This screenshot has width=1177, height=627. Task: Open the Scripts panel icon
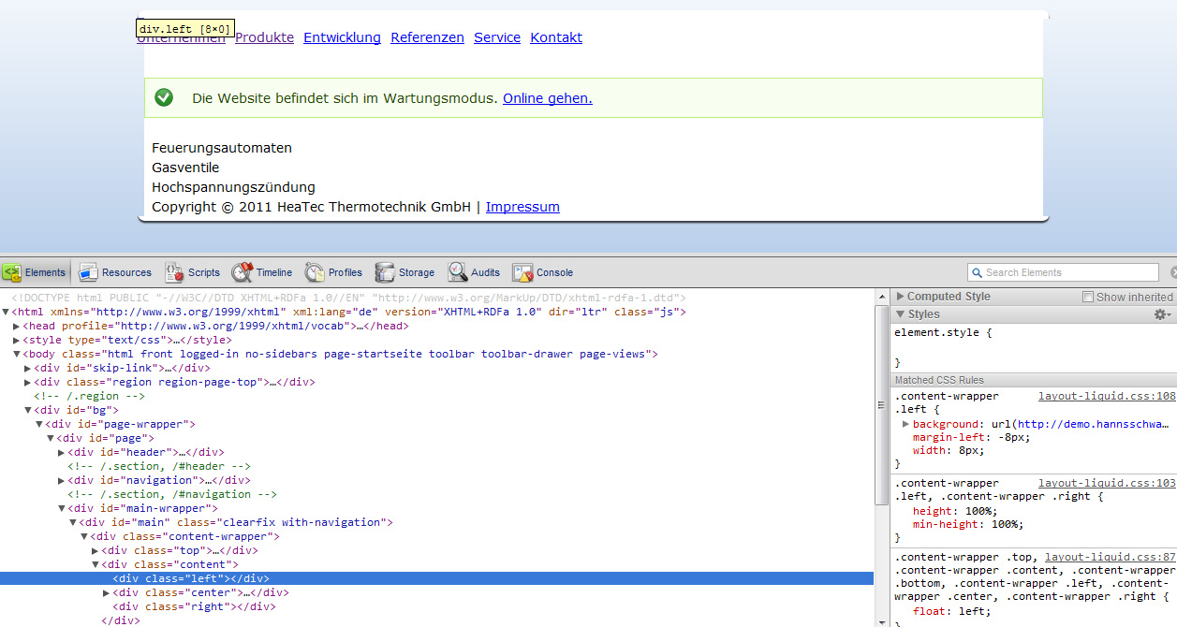(174, 272)
